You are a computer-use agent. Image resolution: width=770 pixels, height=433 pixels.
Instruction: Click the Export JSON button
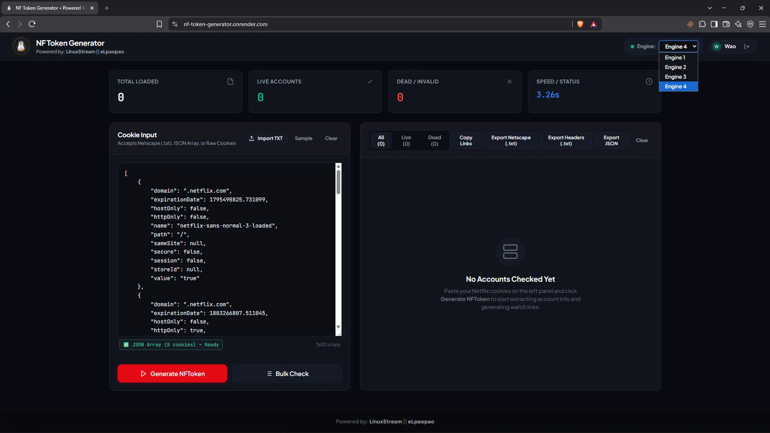[x=611, y=140]
